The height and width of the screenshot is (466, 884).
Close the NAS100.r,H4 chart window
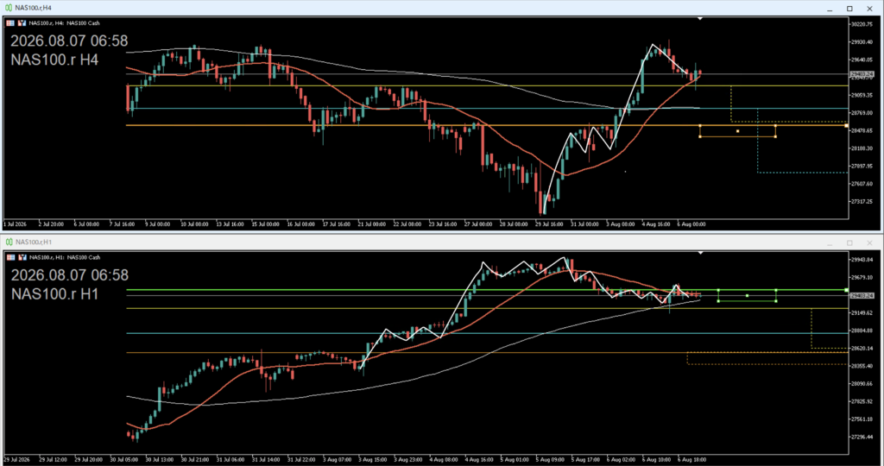870,9
